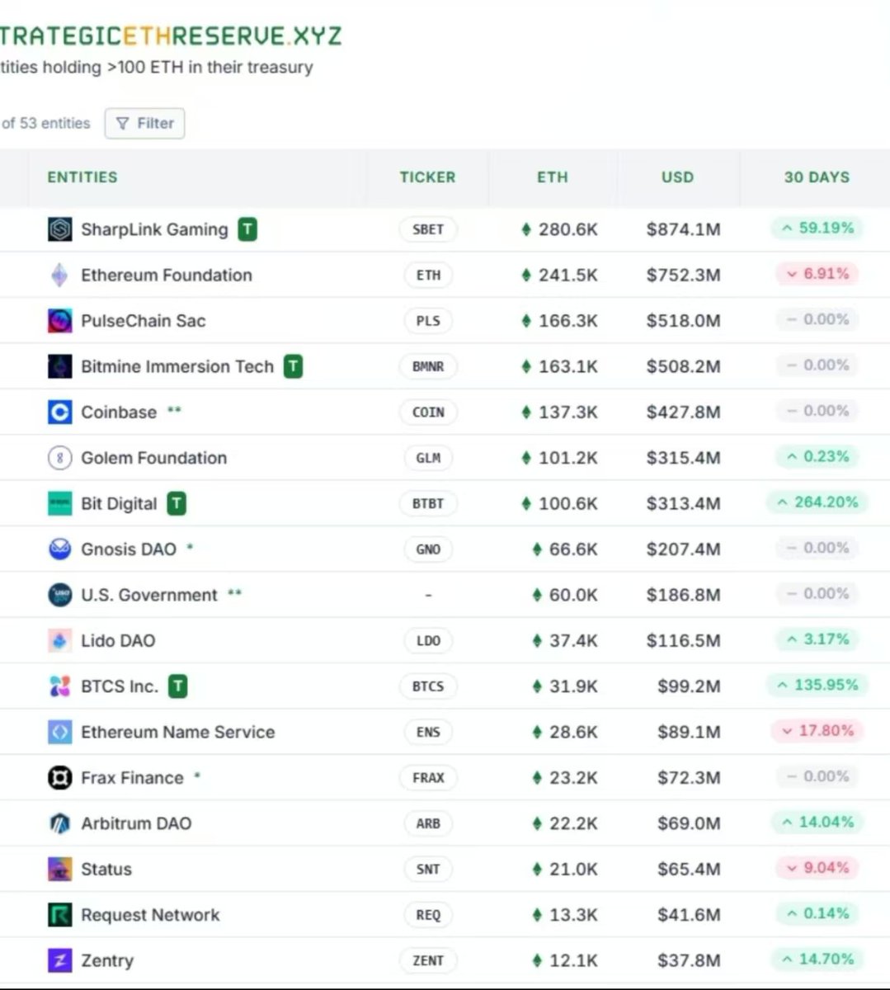Click the SharpLink Gaming logo icon
890x990 pixels.
coord(59,229)
